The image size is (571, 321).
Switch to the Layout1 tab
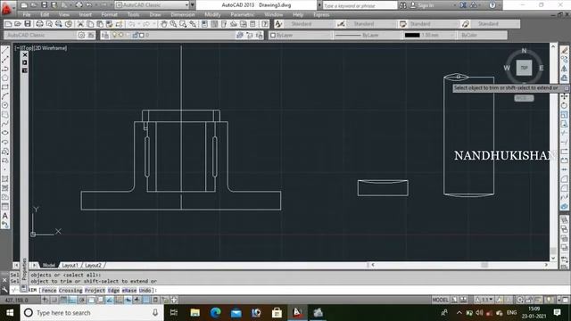point(70,266)
